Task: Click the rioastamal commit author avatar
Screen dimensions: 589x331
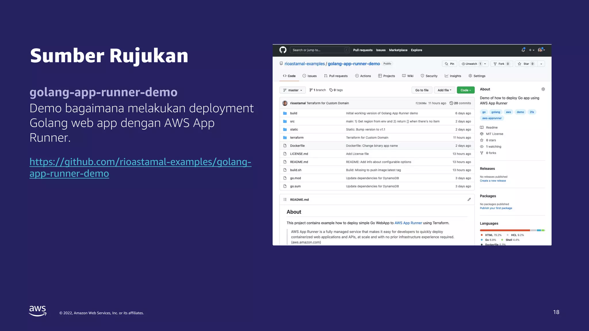Action: click(x=285, y=103)
